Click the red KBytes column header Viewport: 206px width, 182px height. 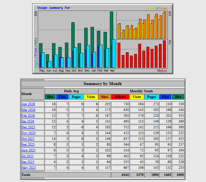pos(120,97)
